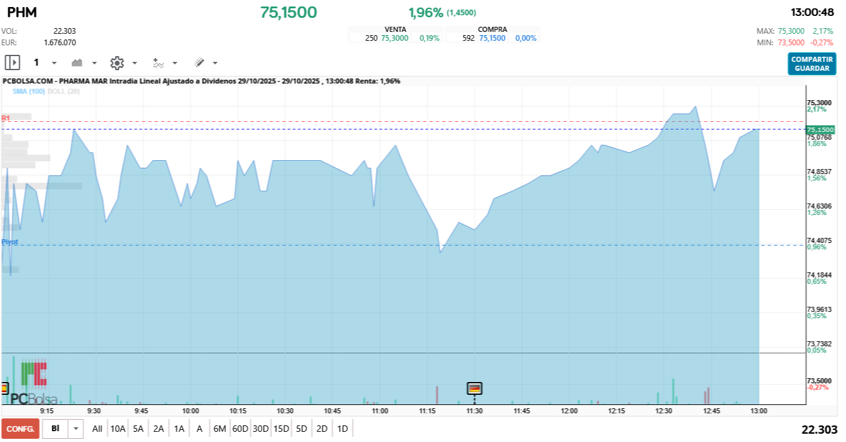Viewport: 846px width, 442px height.
Task: Click the VENTA price 75,3000
Action: [395, 38]
